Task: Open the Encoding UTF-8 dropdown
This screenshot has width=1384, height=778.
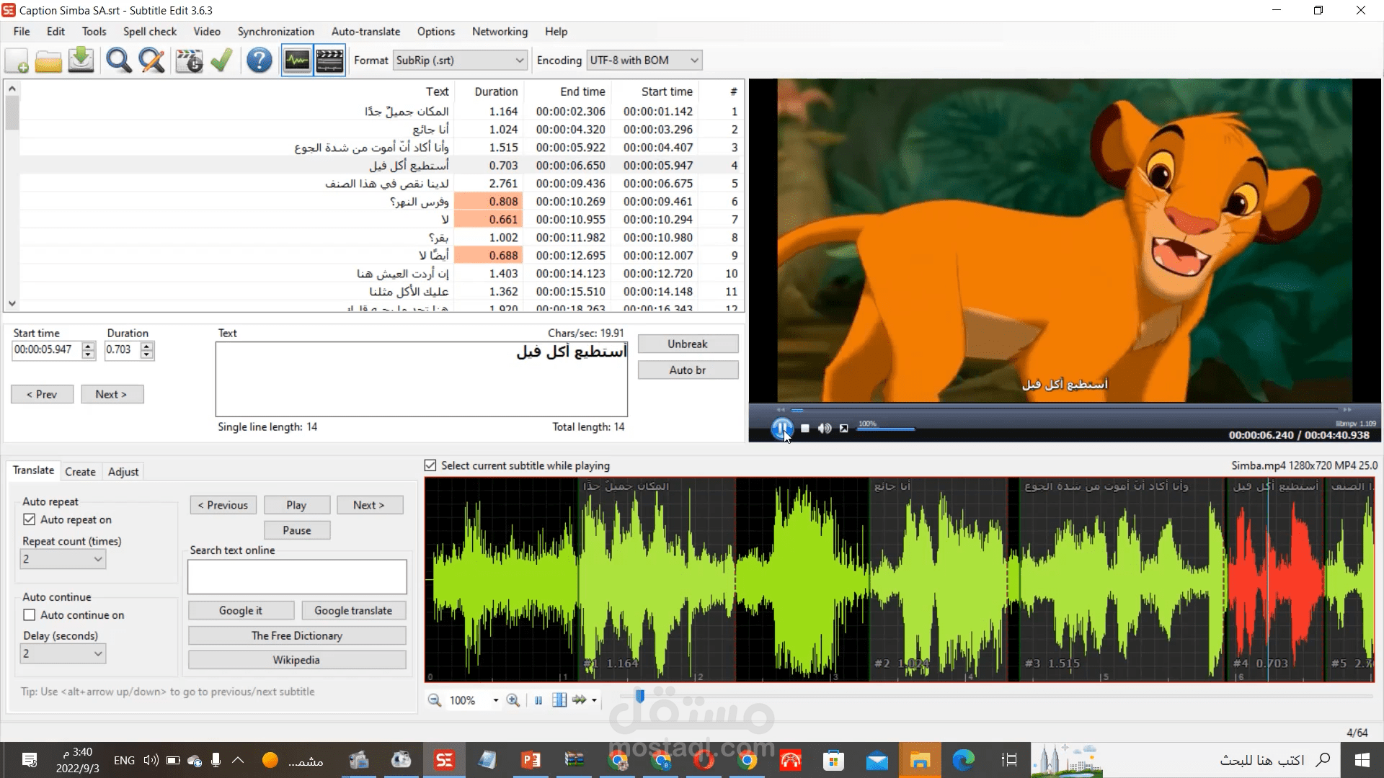Action: point(644,61)
